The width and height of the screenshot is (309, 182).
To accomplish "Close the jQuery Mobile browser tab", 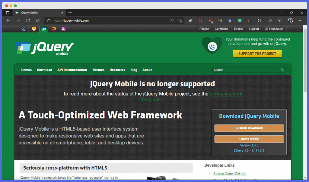I will (x=62, y=13).
